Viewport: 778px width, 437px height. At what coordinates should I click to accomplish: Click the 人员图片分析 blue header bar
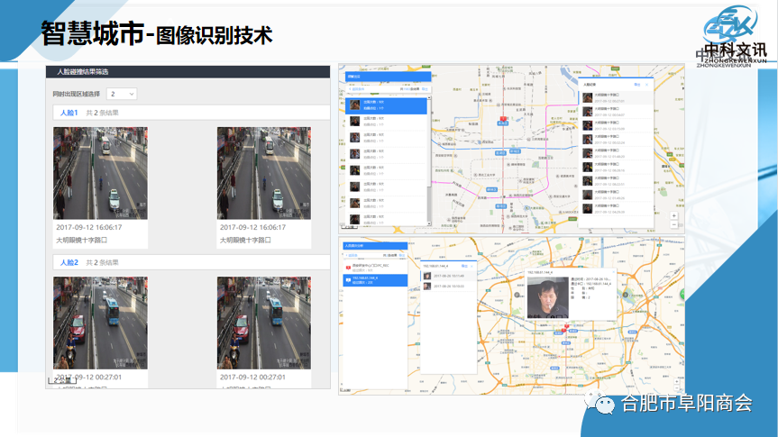click(x=375, y=246)
